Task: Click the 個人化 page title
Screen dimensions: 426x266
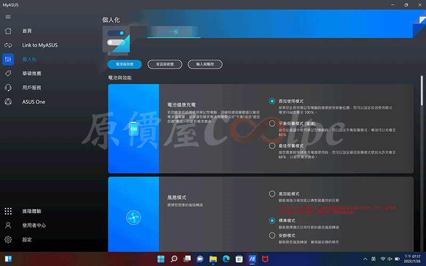Action: coord(111,20)
